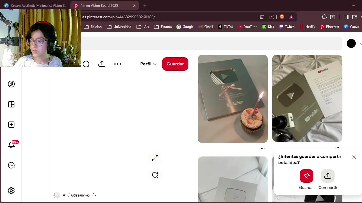
Task: Switch to Cream Aesthetic Minimalist Vision tab
Action: click(35, 6)
